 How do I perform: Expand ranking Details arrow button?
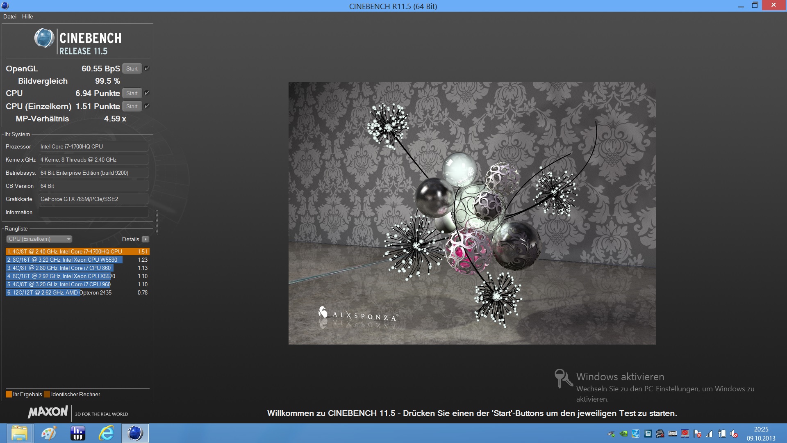[x=146, y=239]
